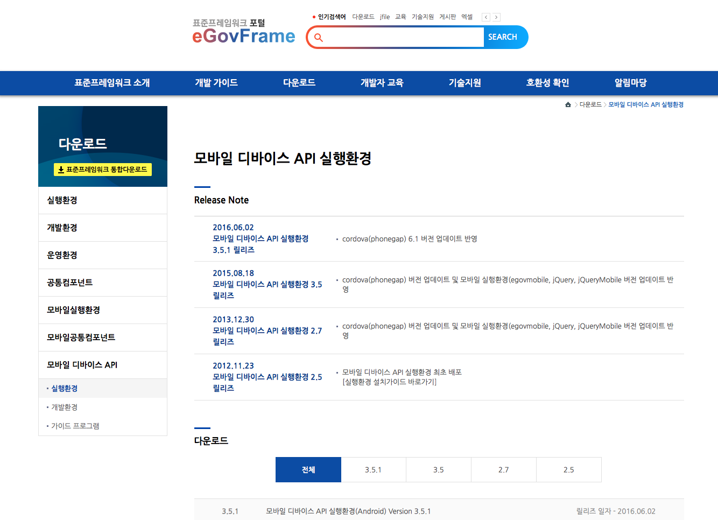This screenshot has width=718, height=520.
Task: Open the 2016.06.02 3.5.1 release note link
Action: pos(261,239)
